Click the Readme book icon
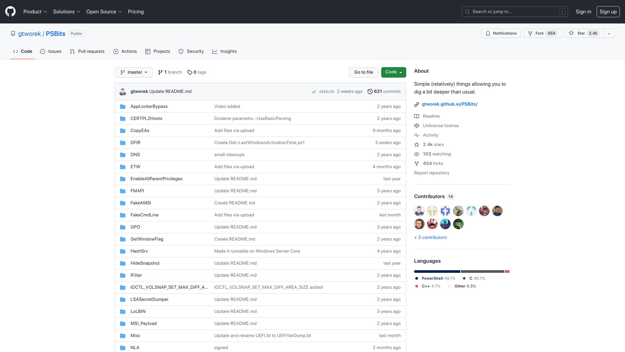625x352 pixels. click(x=417, y=116)
